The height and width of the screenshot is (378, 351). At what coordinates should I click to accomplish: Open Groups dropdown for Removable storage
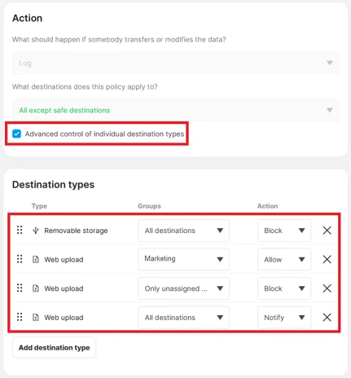[x=183, y=231]
